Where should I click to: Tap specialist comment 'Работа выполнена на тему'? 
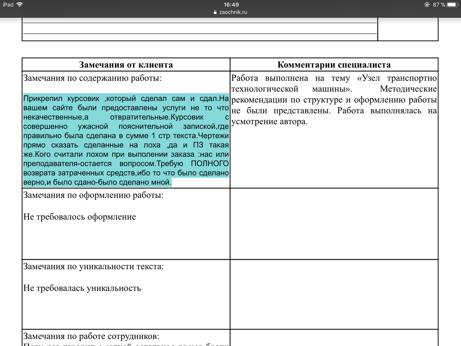click(x=290, y=78)
